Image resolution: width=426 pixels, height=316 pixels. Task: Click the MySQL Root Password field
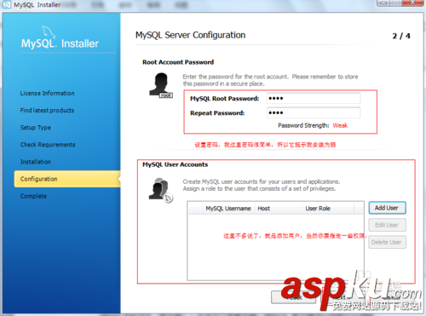coord(314,98)
